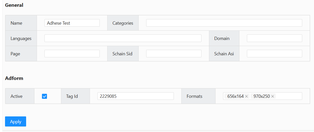Screen dimensions: 314x132
Task: Remove the 970x250 format tag
Action: click(x=273, y=96)
